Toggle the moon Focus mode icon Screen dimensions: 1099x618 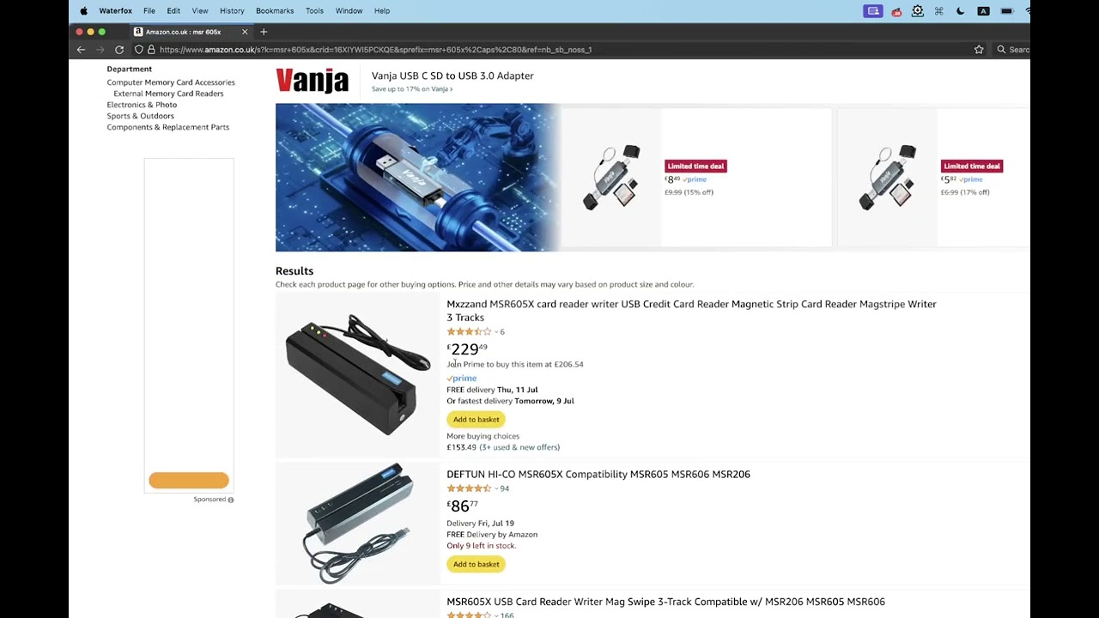(960, 11)
